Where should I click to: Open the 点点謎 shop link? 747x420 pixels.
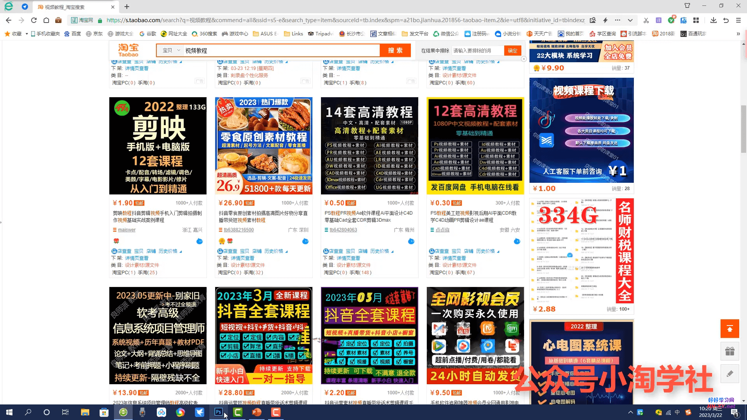tap(442, 230)
